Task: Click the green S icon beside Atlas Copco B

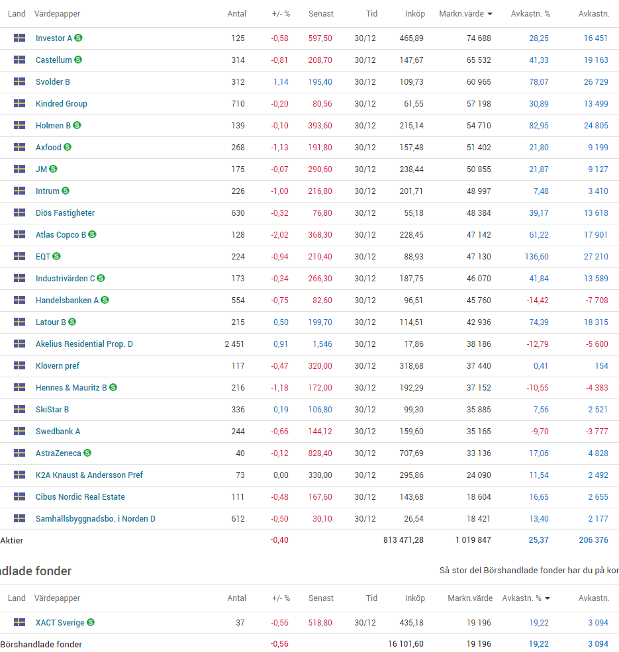Action: pyautogui.click(x=92, y=234)
